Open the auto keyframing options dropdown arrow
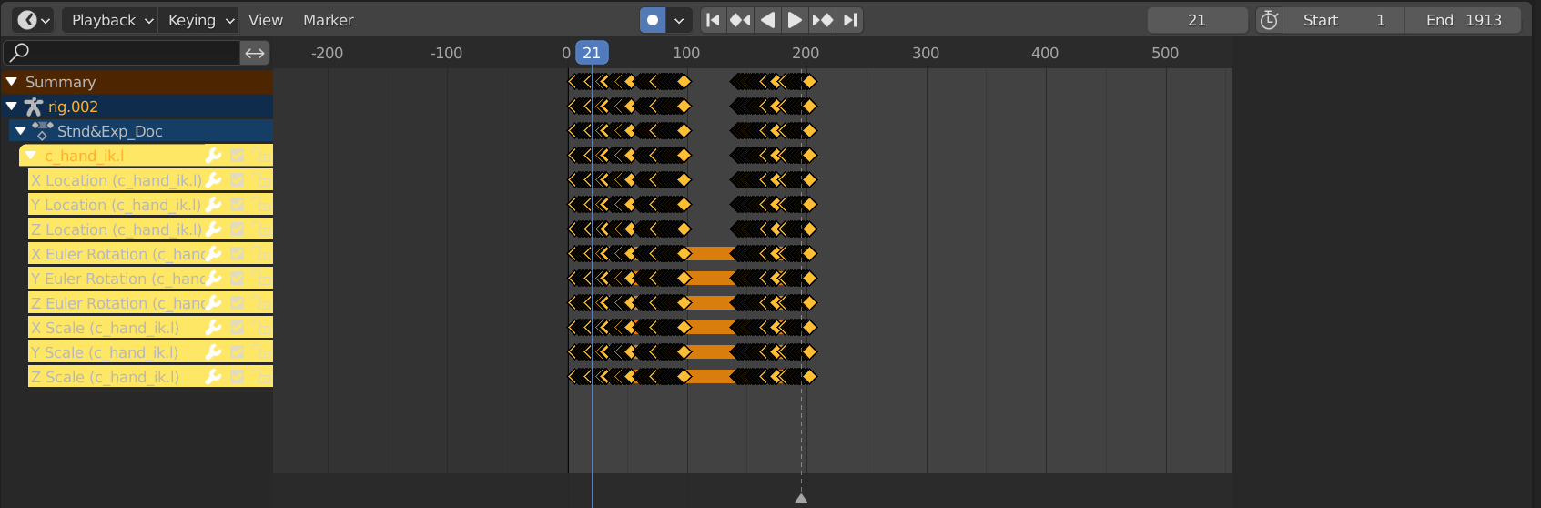 click(x=679, y=20)
